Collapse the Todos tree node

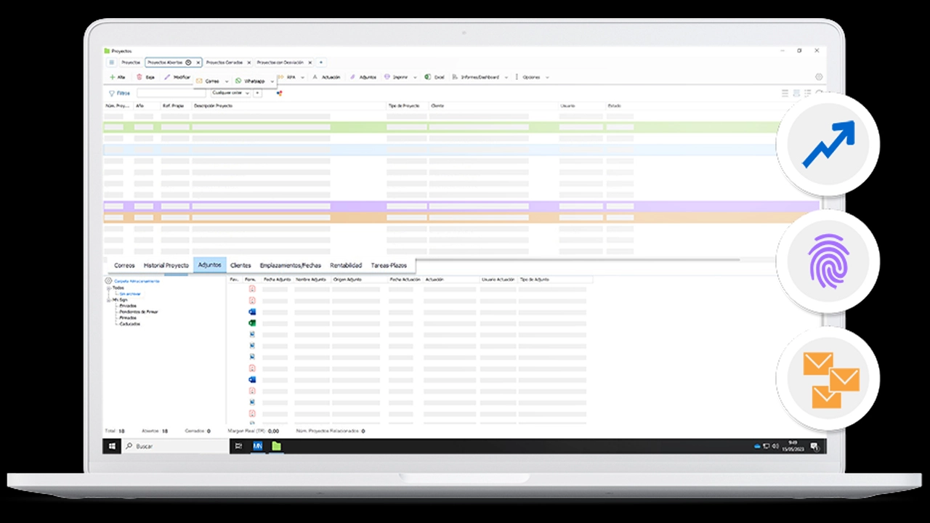pos(109,288)
